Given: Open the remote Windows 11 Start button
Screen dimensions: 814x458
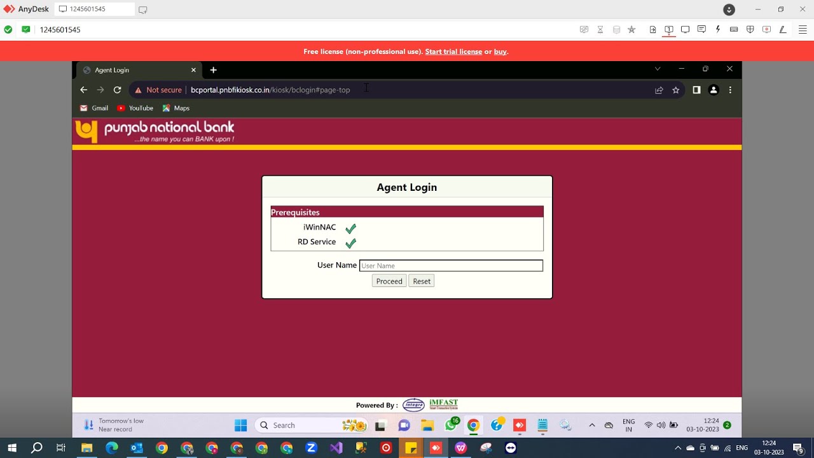Looking at the screenshot, I should [x=240, y=425].
